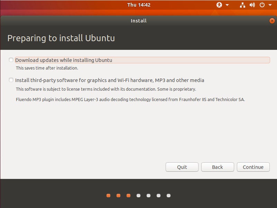Click the 'Install third-party software' label text
Viewport: 277px width, 208px height.
[110, 80]
